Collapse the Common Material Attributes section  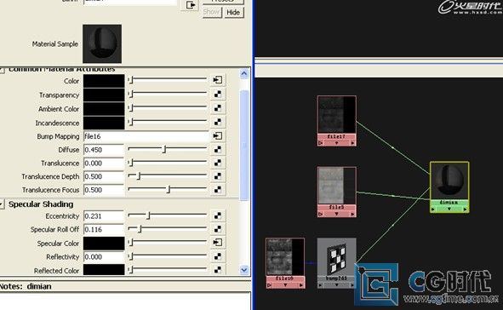[2, 70]
